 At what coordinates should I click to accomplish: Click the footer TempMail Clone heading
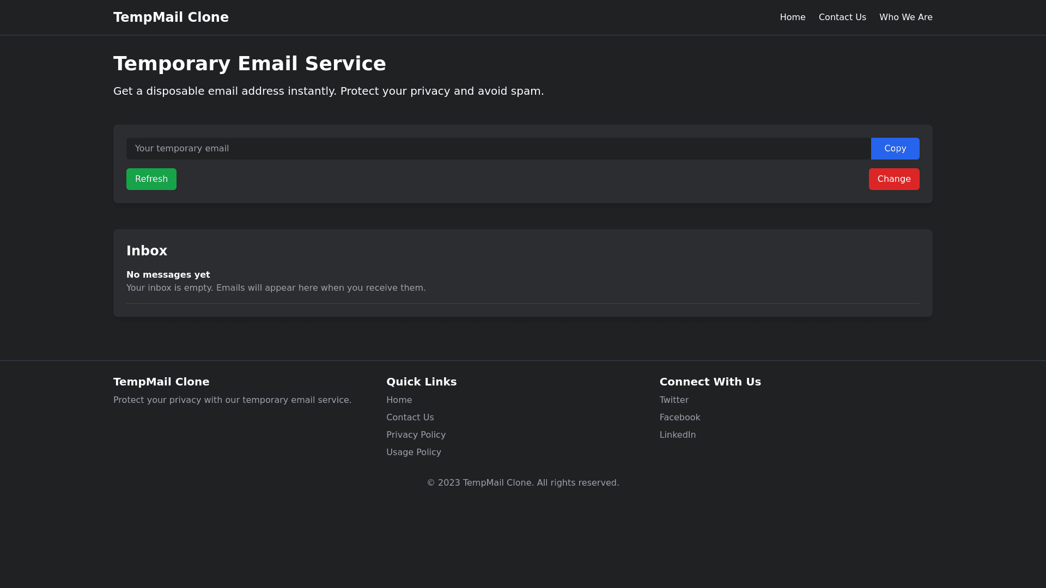point(161,382)
